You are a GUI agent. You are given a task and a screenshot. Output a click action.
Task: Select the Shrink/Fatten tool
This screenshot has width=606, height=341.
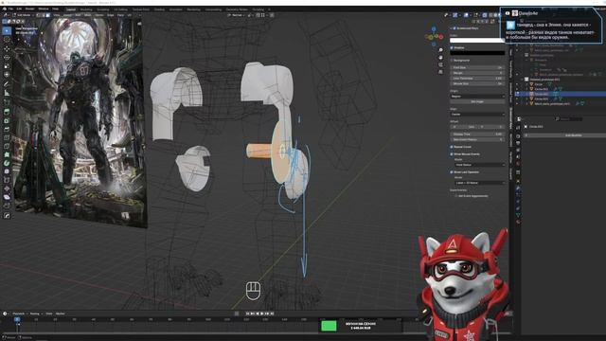(x=7, y=188)
